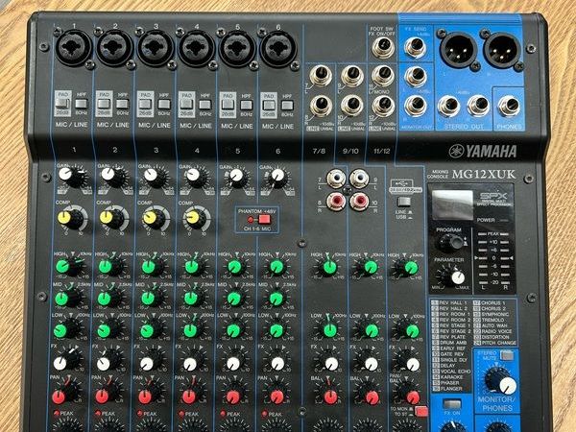576x432 pixels.
Task: Click the white RCA input 7 L
Action: click(x=336, y=179)
